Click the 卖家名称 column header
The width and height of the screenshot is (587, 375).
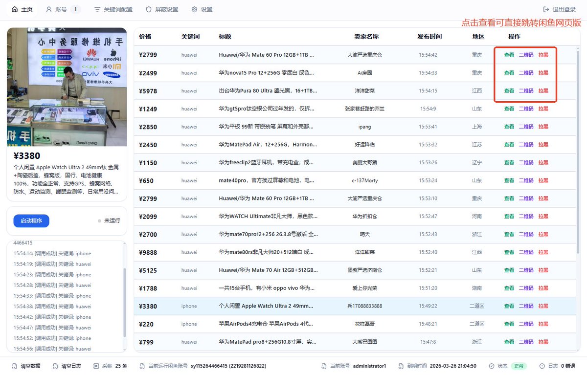tap(366, 37)
